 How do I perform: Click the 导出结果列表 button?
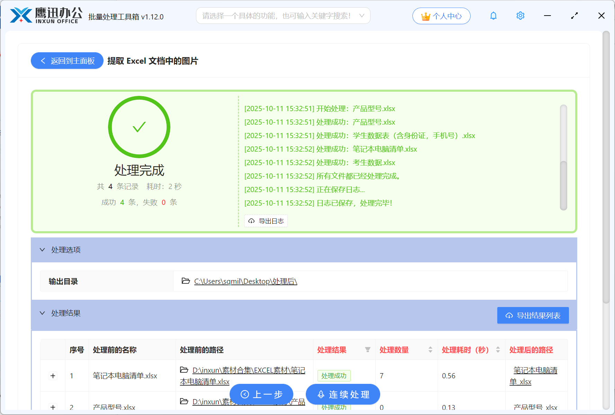click(x=533, y=315)
